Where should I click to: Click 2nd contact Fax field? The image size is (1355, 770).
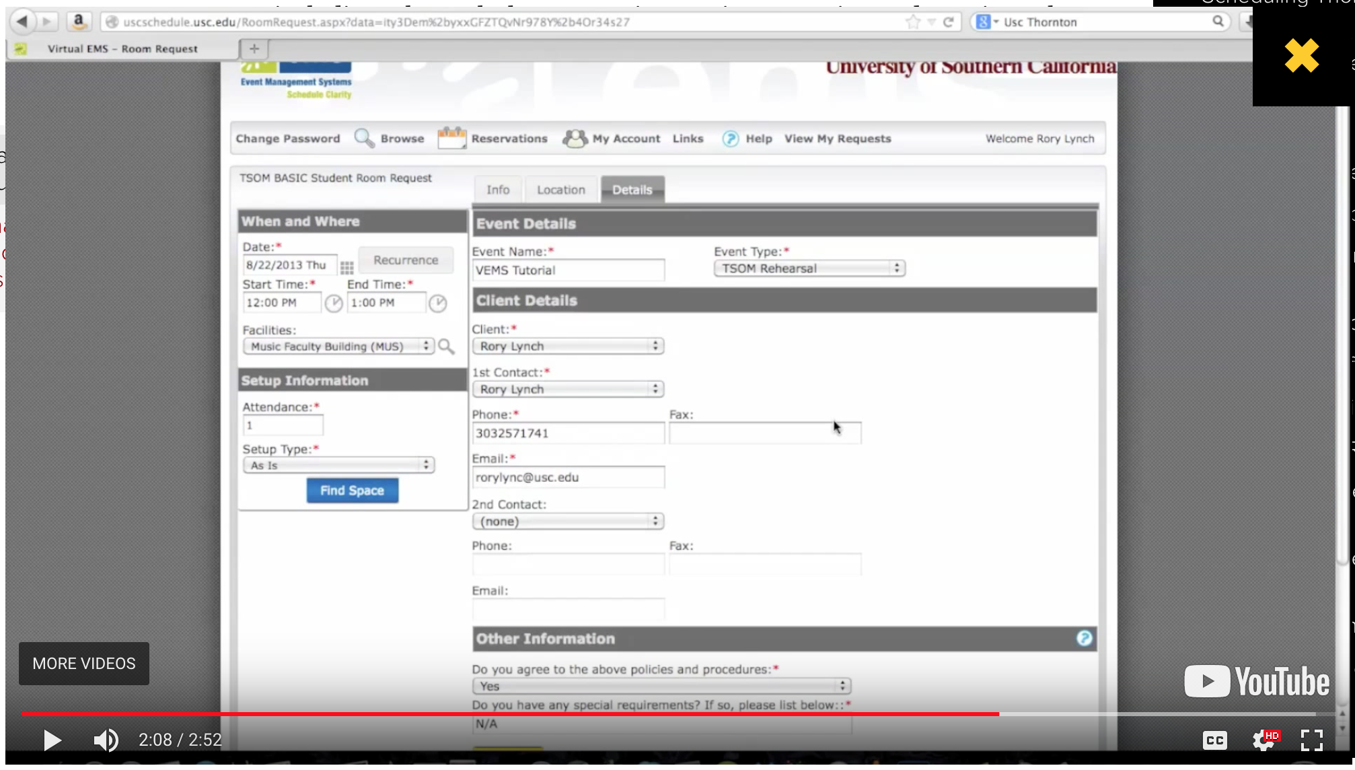pyautogui.click(x=765, y=564)
